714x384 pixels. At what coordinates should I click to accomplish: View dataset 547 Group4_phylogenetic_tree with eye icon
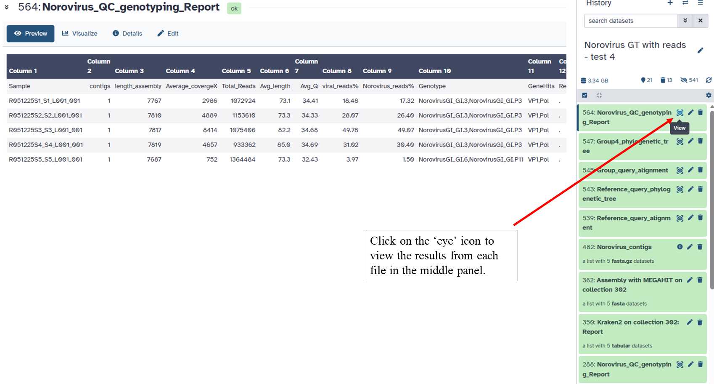[680, 141]
